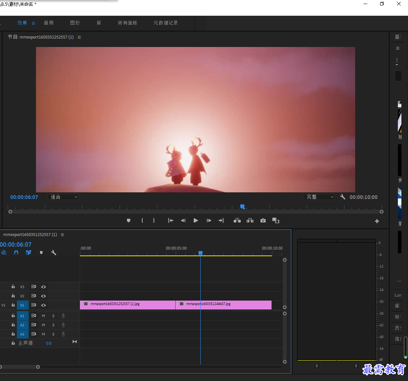This screenshot has width=408, height=381.
Task: Toggle timeline snapping magnet
Action: (16, 253)
